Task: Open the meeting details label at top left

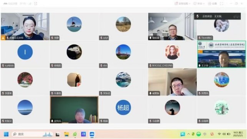Action: pos(10,3)
